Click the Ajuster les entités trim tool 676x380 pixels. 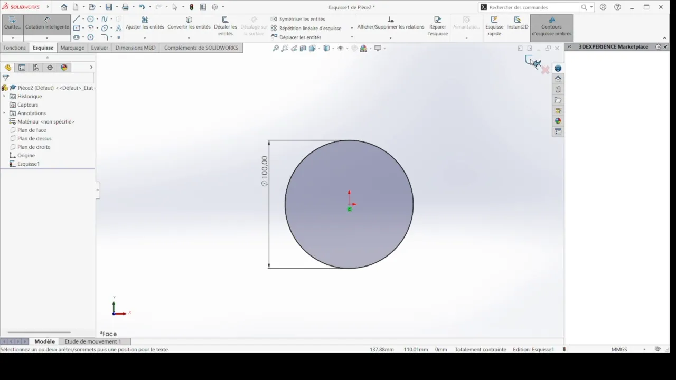[x=145, y=23]
